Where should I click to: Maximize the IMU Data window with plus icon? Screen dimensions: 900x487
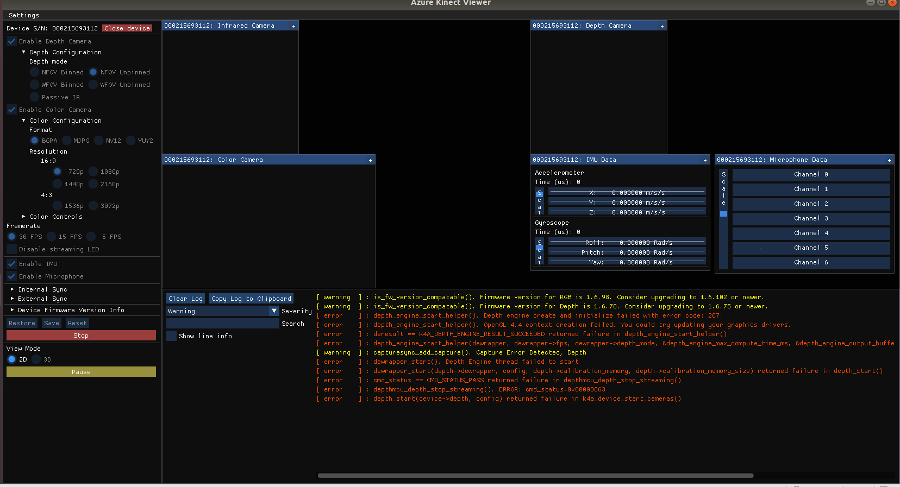(x=705, y=160)
